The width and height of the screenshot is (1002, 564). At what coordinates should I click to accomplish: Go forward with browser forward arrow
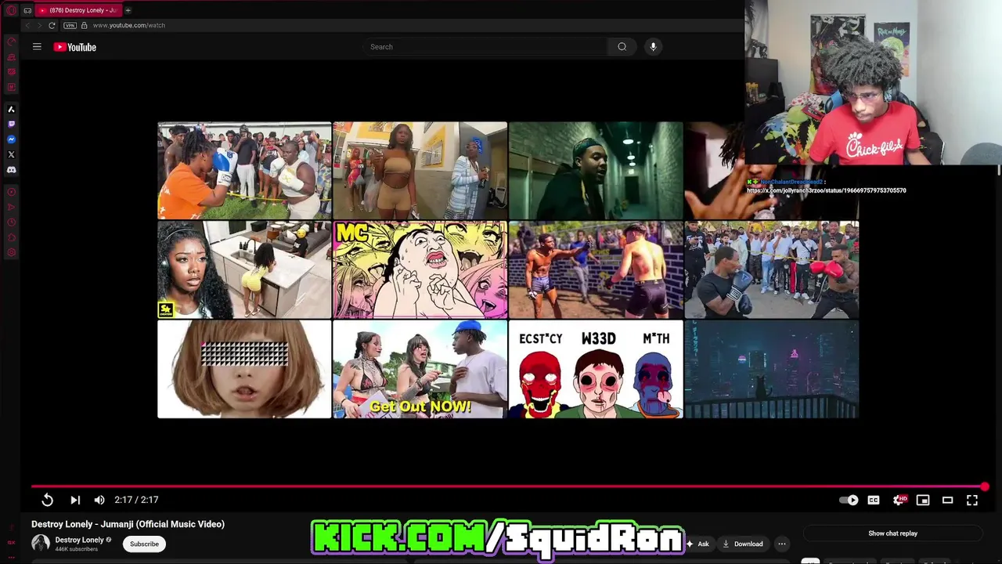[39, 25]
